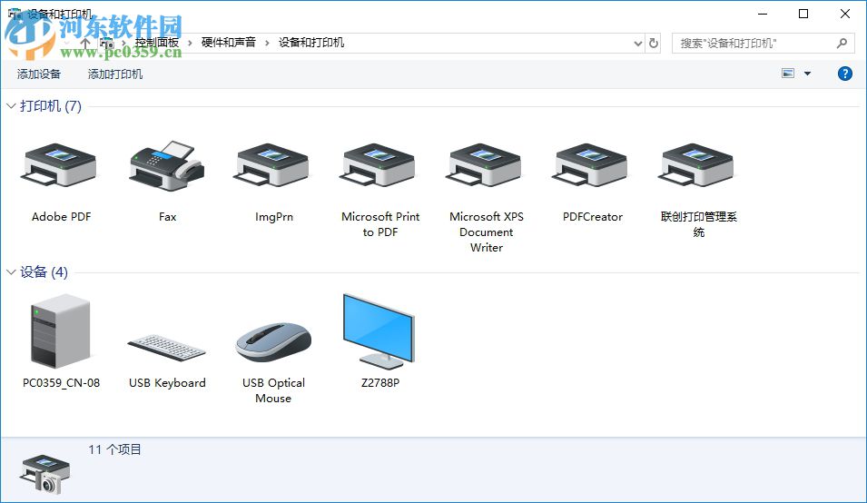Go to 控制面板 in breadcrumb

point(157,43)
